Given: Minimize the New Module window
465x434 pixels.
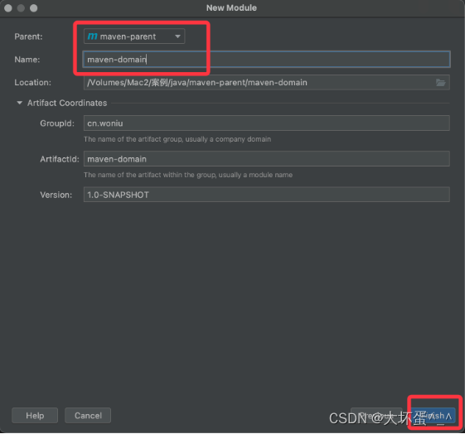Looking at the screenshot, I should [x=21, y=8].
